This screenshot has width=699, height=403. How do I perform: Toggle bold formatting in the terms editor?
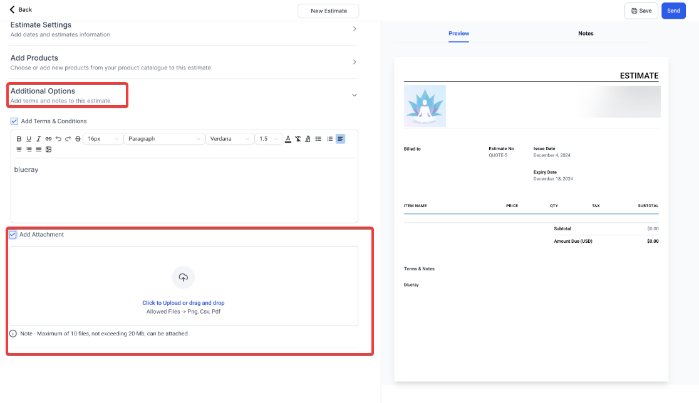pos(19,139)
